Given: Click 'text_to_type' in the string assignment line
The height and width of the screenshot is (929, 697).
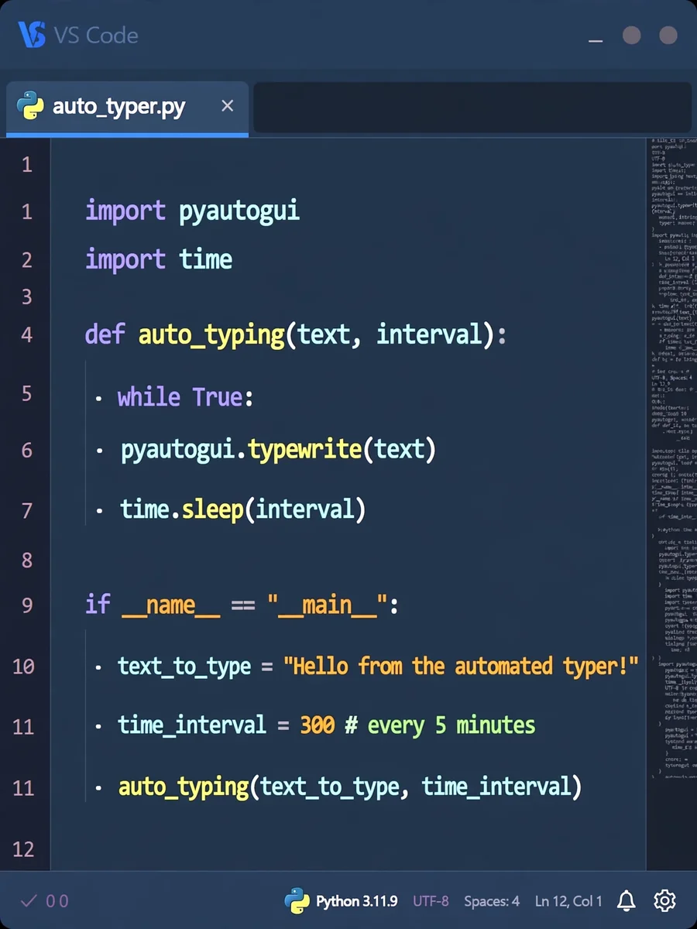Looking at the screenshot, I should 184,667.
